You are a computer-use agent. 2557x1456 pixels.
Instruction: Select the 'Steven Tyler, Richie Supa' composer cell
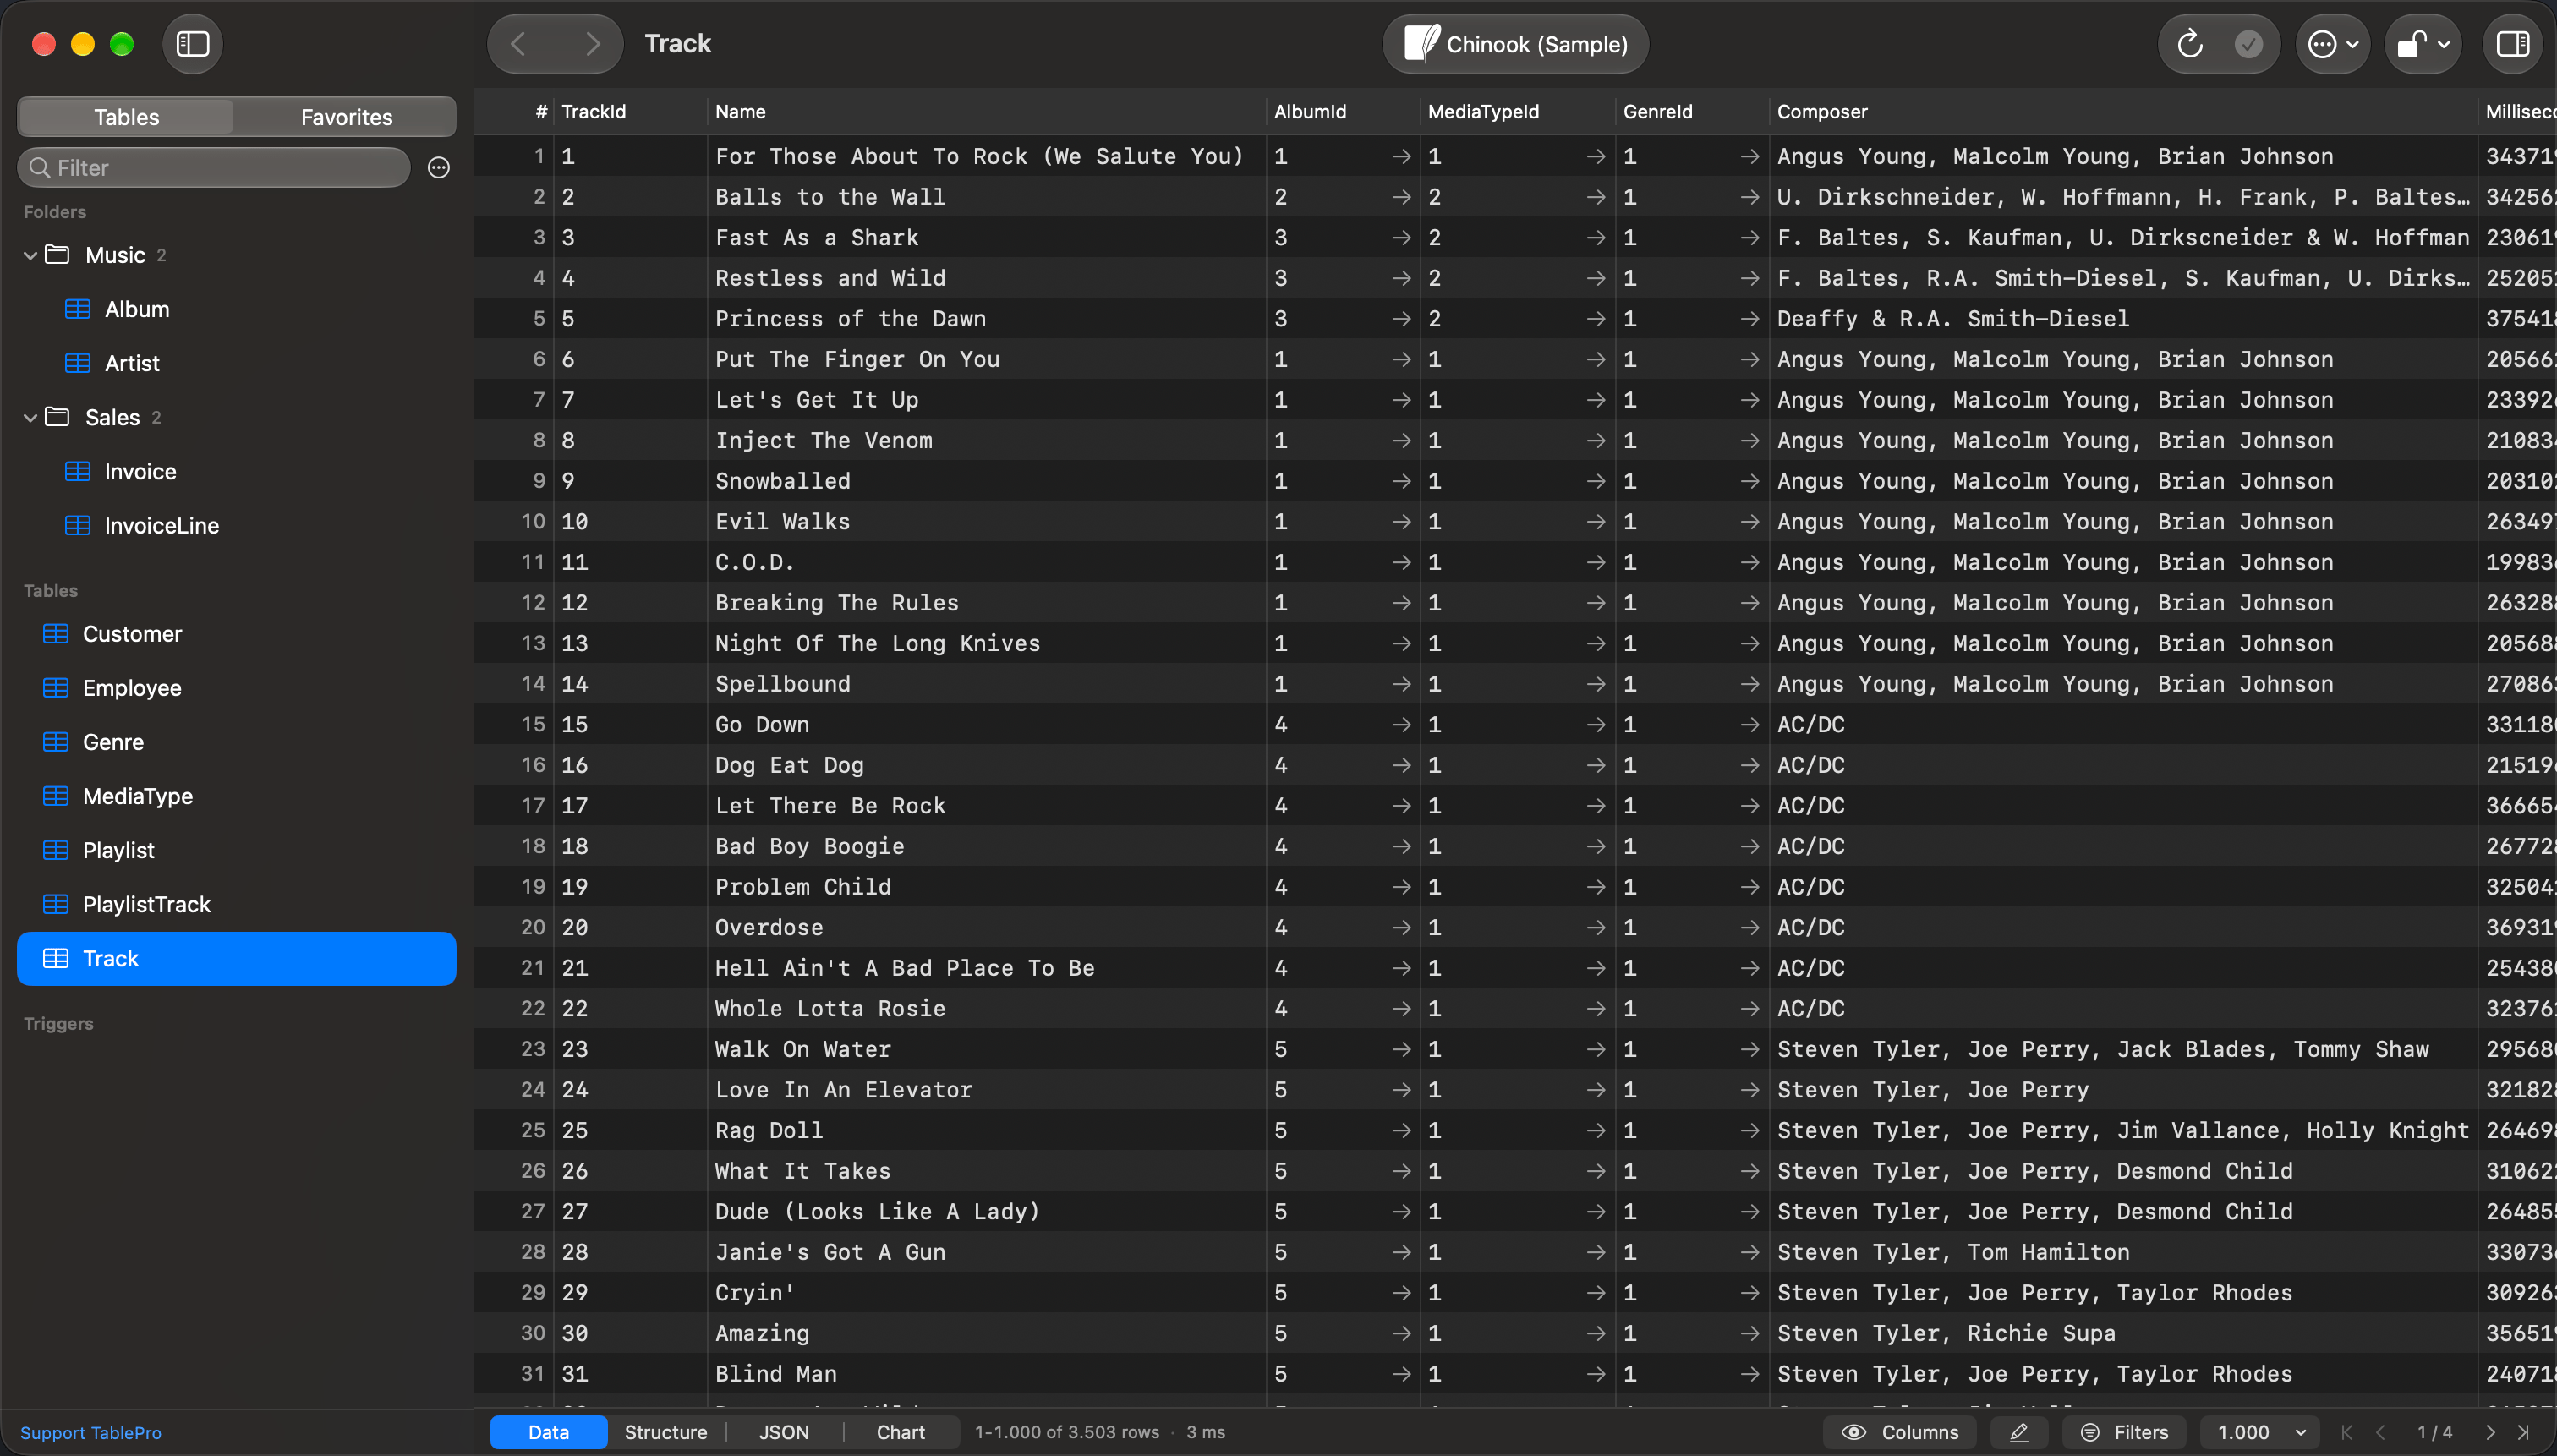[2124, 1333]
